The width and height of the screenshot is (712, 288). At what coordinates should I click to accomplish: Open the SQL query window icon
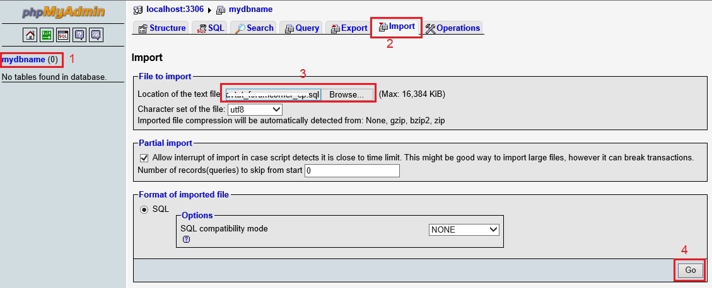click(x=63, y=35)
